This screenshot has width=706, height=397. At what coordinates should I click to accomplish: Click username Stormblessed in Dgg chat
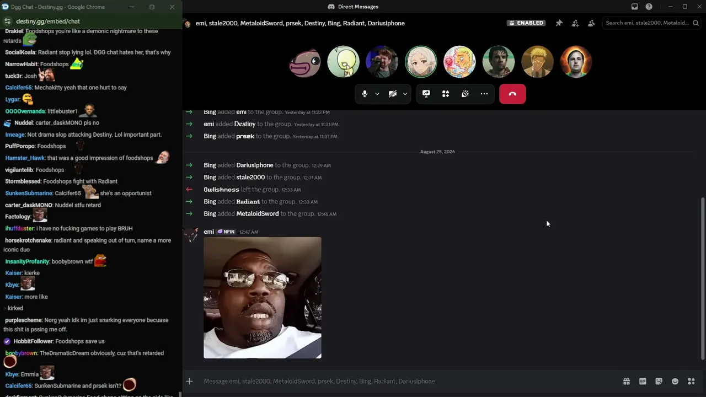[x=23, y=181]
